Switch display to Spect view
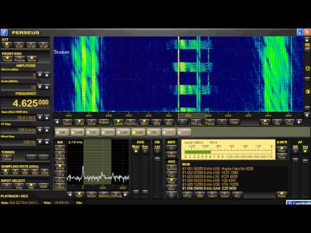The image size is (311, 233). point(67,122)
